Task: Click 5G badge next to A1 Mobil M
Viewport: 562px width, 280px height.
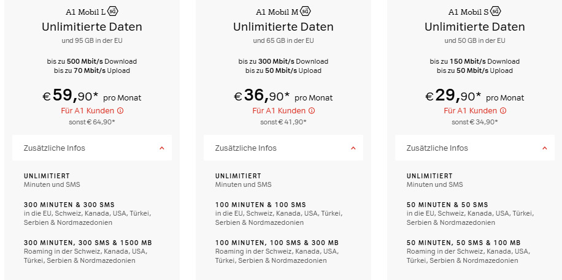Action: click(304, 12)
